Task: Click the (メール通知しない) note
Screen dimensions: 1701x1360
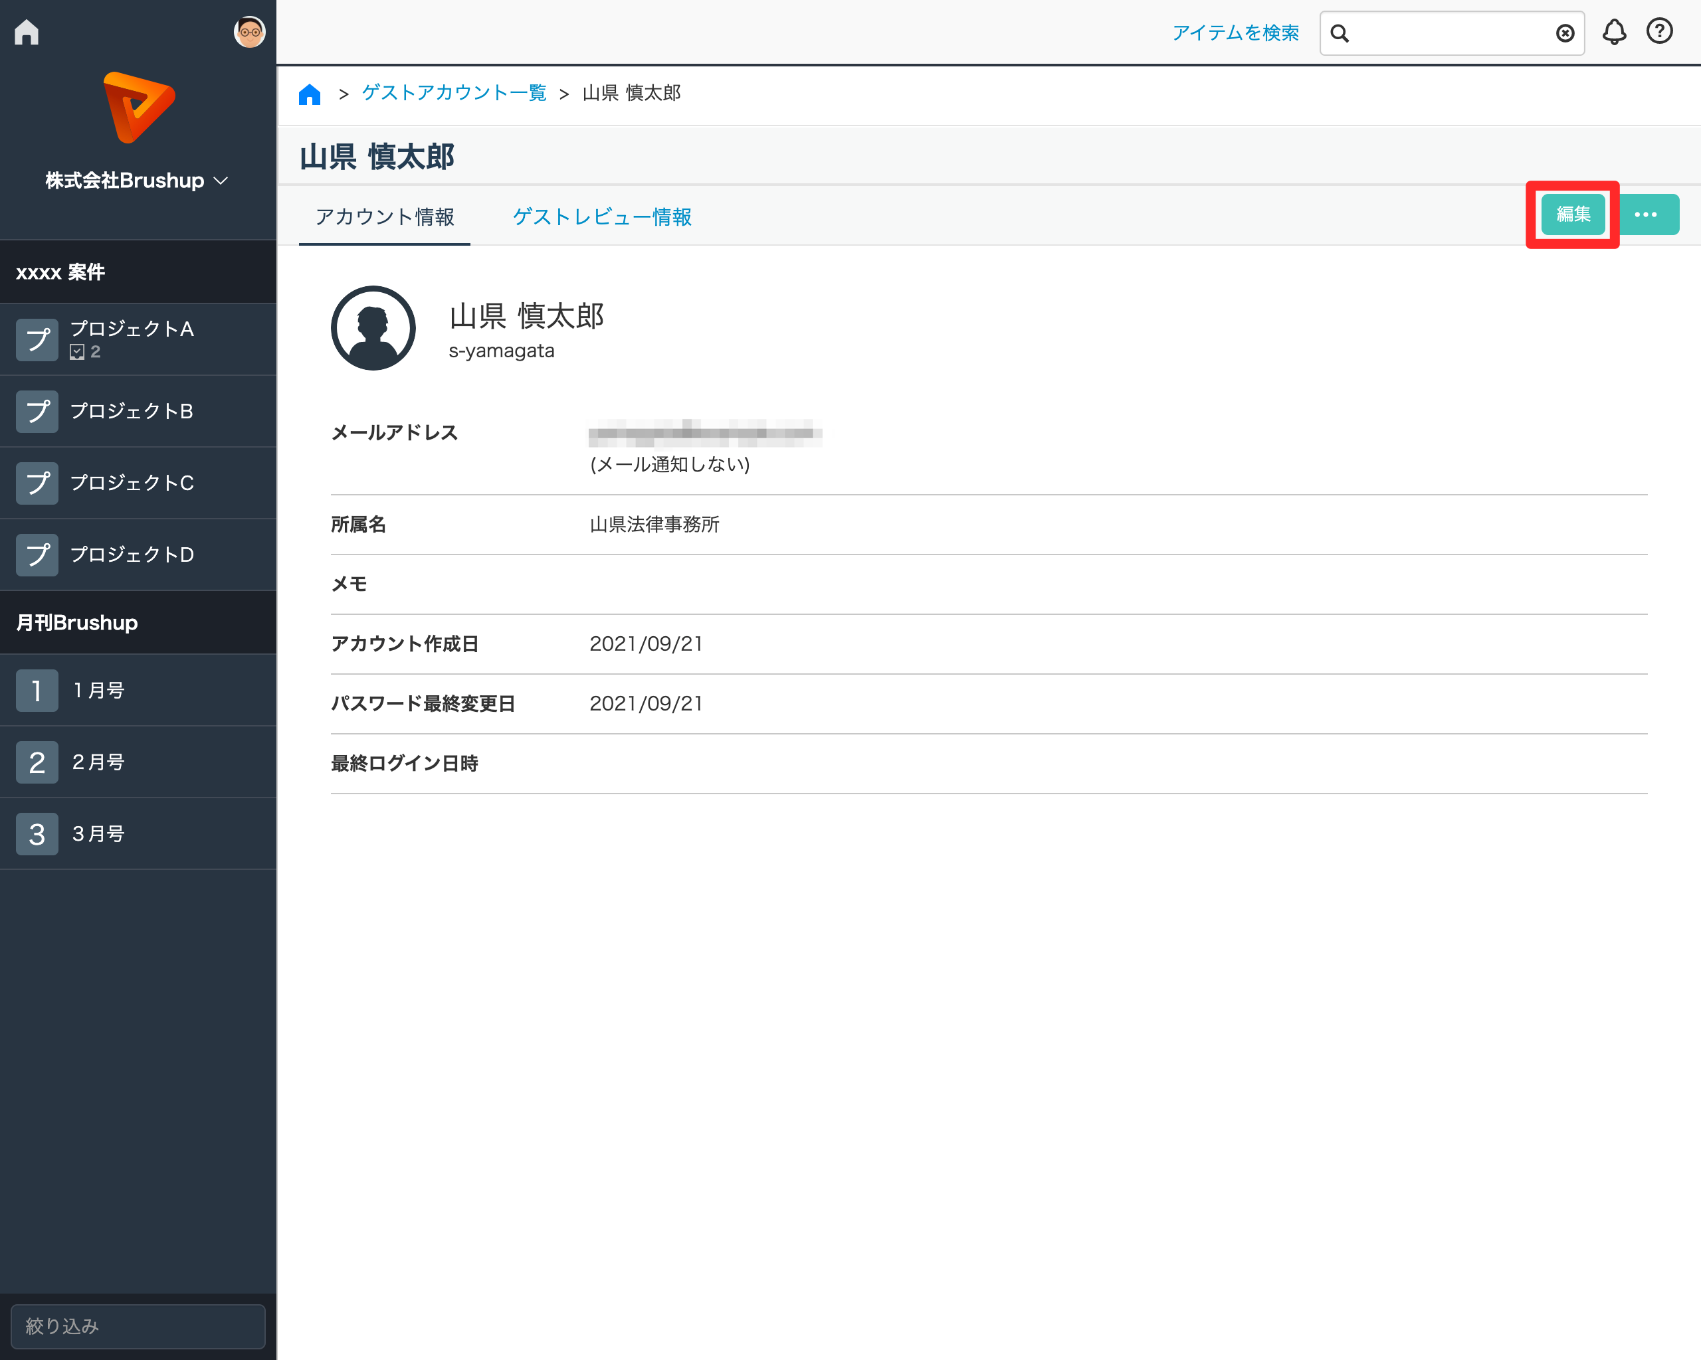Action: pos(670,464)
